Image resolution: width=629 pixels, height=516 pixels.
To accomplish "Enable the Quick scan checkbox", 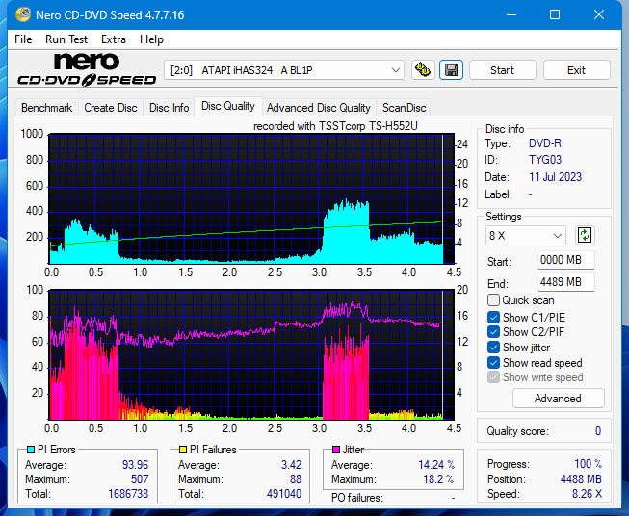I will (x=493, y=300).
